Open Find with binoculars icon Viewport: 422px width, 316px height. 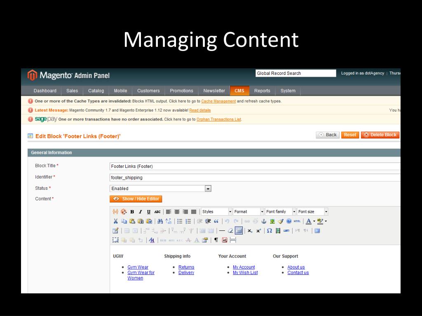(x=160, y=221)
